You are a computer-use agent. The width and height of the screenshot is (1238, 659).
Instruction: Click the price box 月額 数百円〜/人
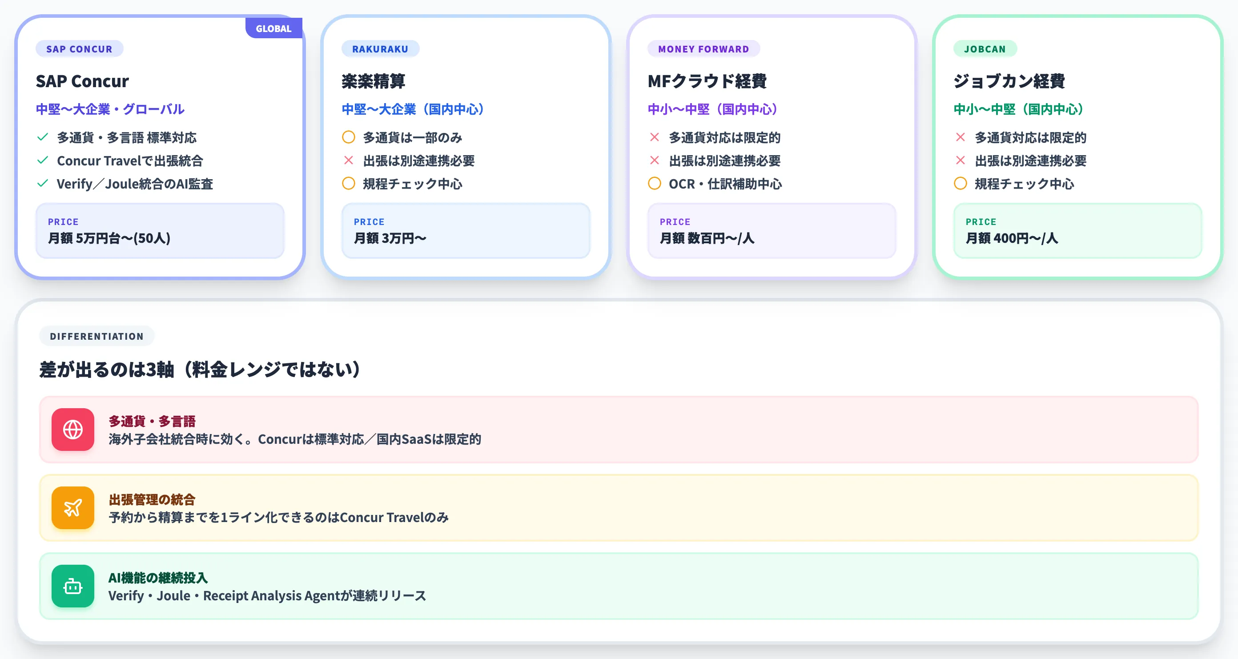click(x=772, y=231)
